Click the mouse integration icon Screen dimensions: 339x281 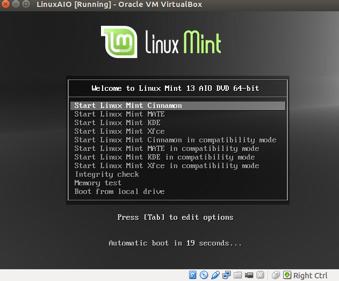276,275
